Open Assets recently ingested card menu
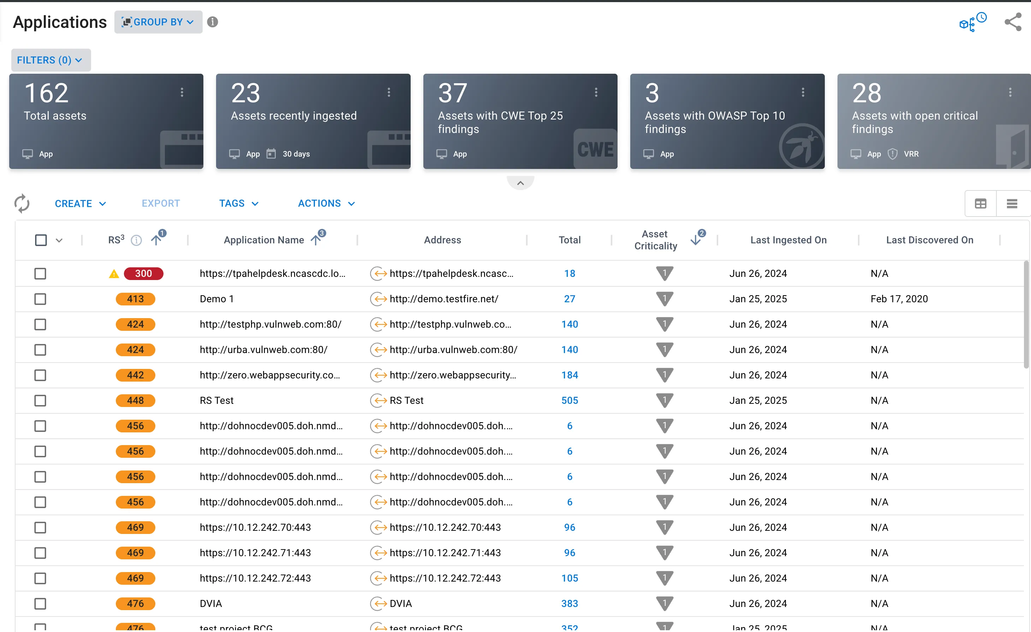Viewport: 1031px width, 632px height. 389,92
